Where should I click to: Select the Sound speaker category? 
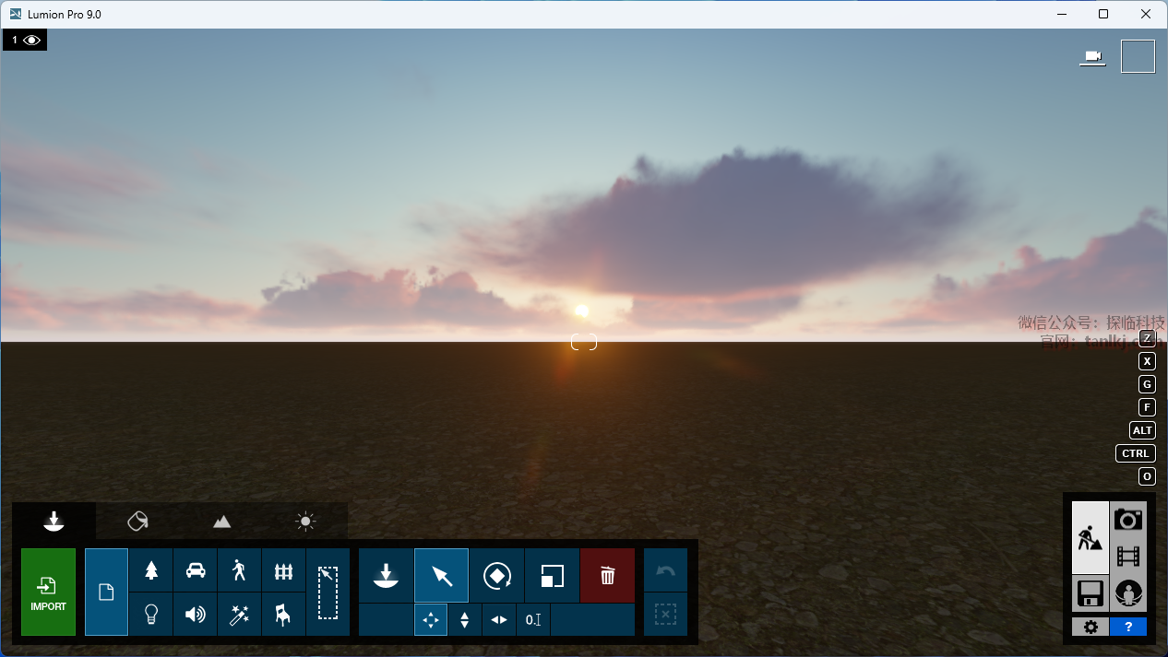coord(196,615)
